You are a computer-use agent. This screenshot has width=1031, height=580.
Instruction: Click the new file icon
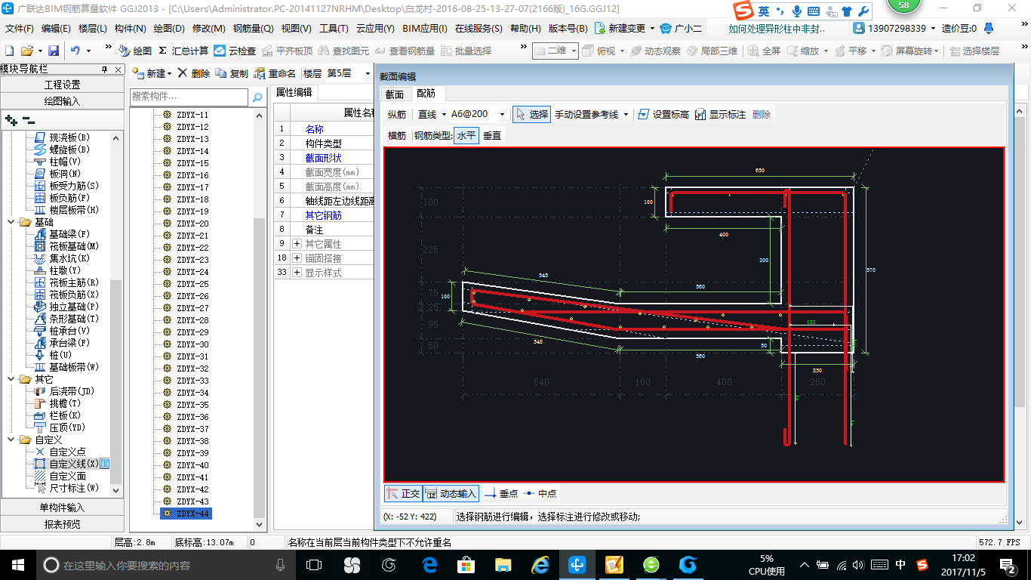coord(9,51)
